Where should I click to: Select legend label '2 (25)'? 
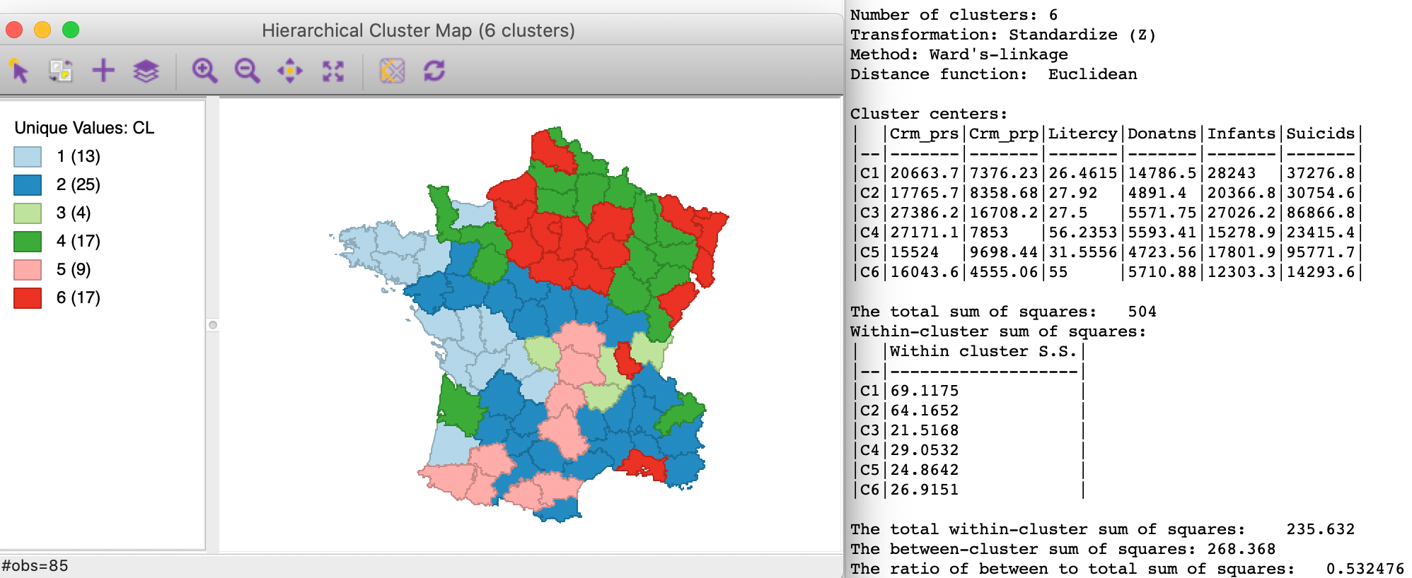click(x=79, y=184)
